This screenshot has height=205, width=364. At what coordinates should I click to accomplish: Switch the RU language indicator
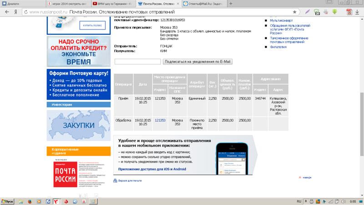click(x=299, y=201)
